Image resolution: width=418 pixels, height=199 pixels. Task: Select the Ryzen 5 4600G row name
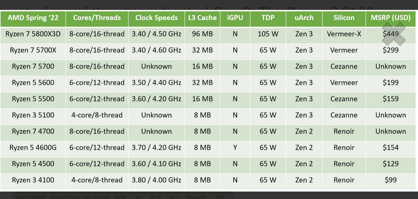point(33,147)
